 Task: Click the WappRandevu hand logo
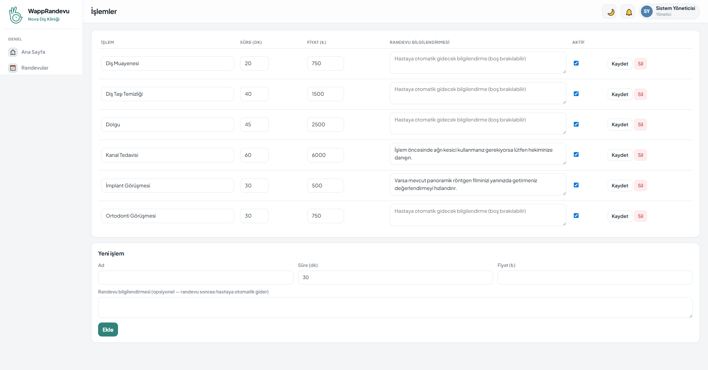point(16,15)
